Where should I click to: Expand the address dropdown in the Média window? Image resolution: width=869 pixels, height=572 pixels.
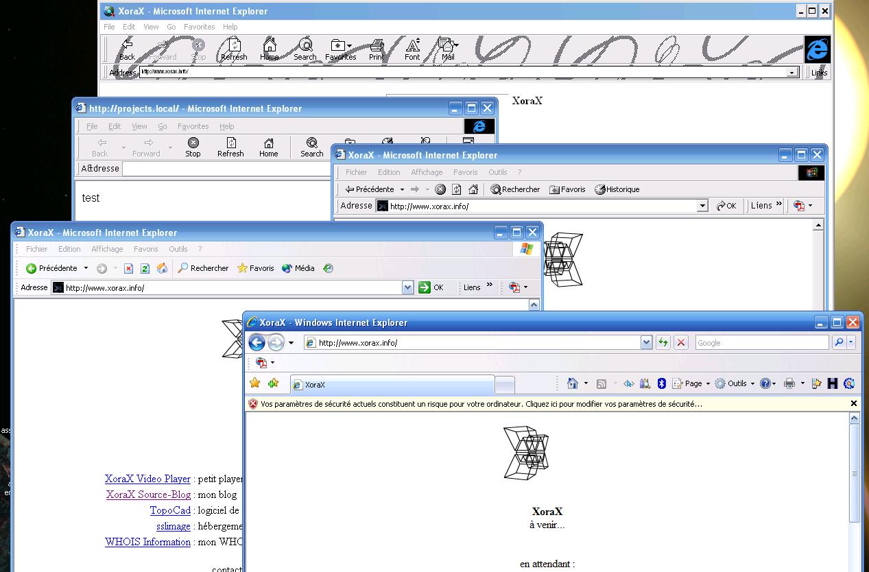coord(407,288)
